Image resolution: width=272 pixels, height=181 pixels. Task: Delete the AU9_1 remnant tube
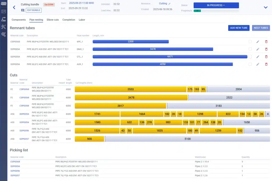[x=266, y=64]
